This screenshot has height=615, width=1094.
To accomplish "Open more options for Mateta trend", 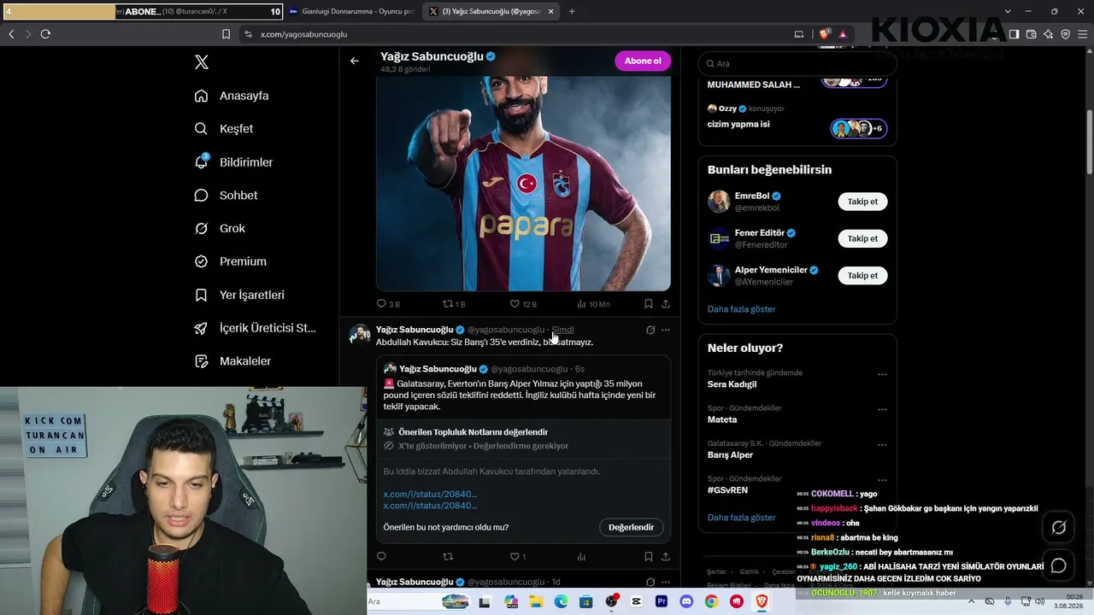I will click(x=882, y=409).
